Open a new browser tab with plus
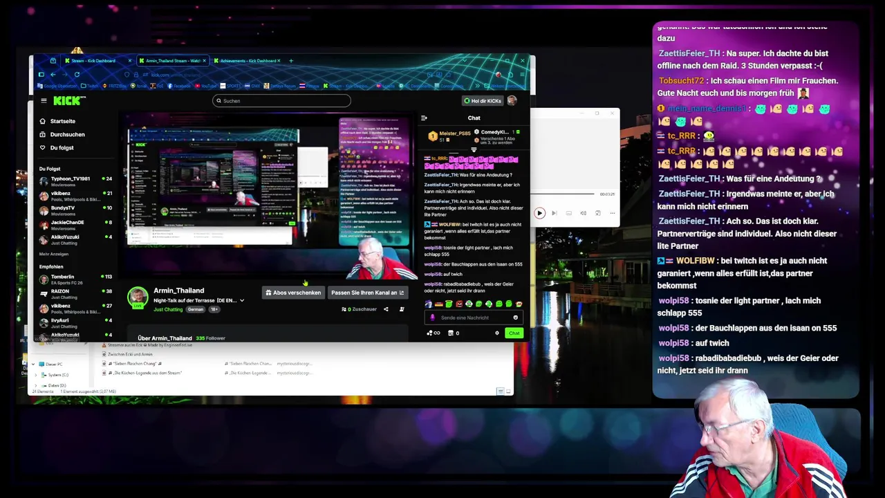885x498 pixels. click(x=291, y=61)
